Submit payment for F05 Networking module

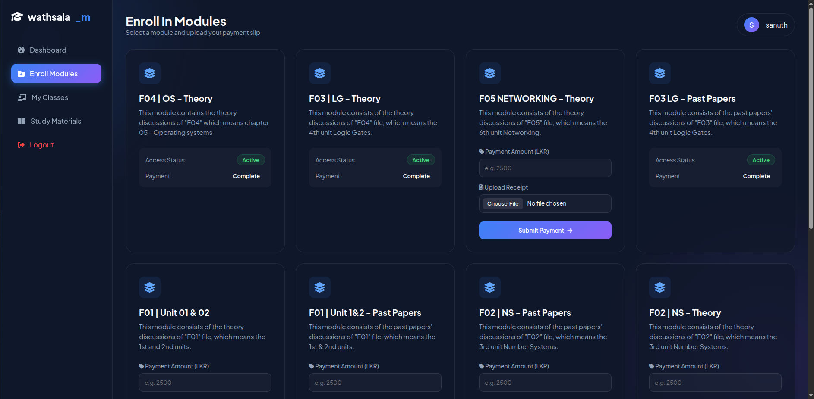(x=545, y=231)
